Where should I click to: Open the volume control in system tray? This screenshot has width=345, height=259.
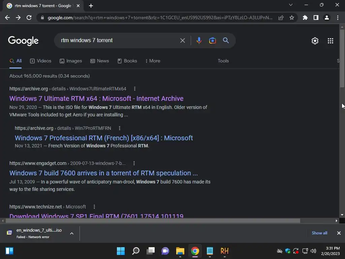click(313, 251)
